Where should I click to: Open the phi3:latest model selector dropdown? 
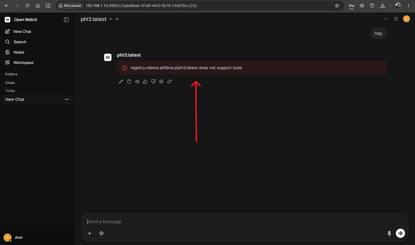click(96, 19)
